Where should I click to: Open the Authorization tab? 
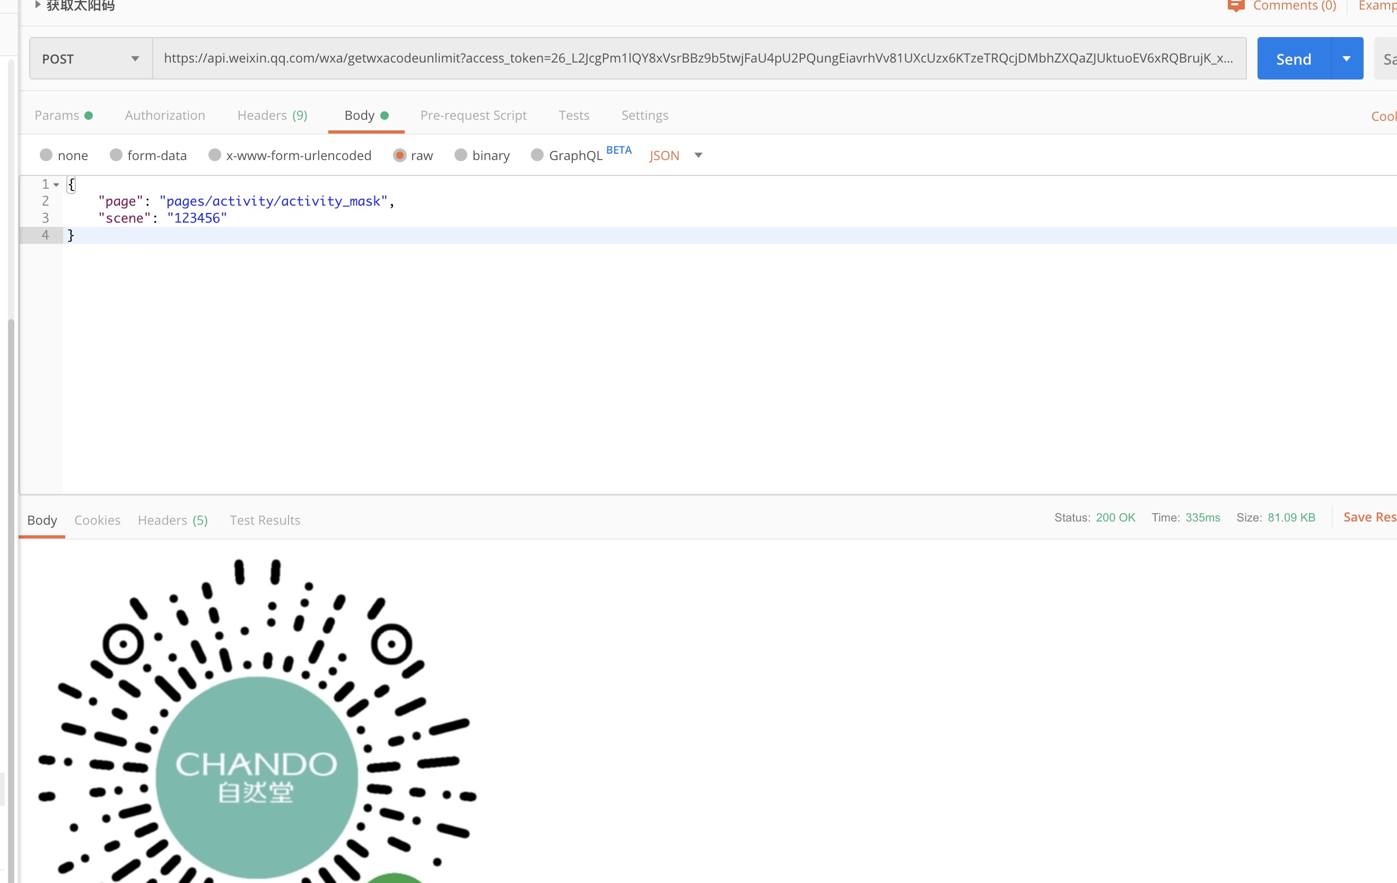(x=165, y=116)
